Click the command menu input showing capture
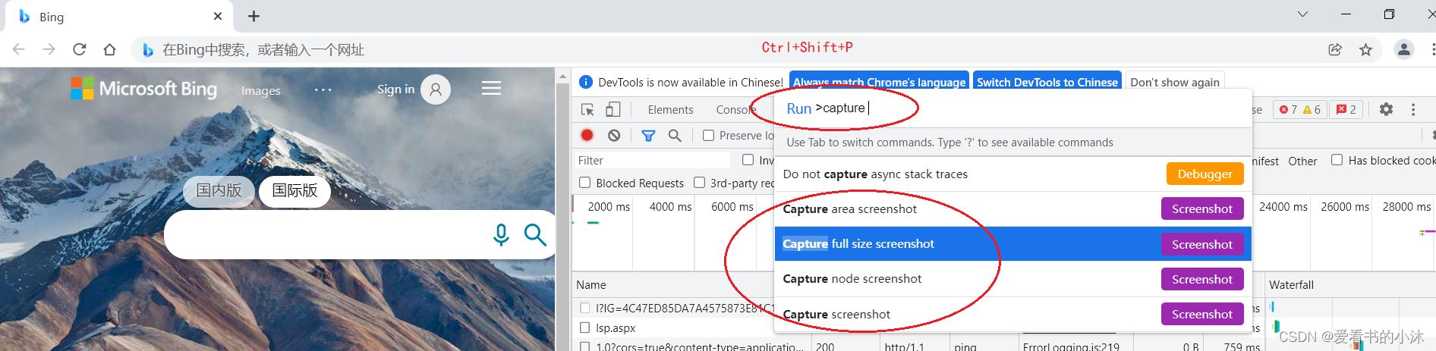This screenshot has width=1436, height=351. pos(1013,108)
